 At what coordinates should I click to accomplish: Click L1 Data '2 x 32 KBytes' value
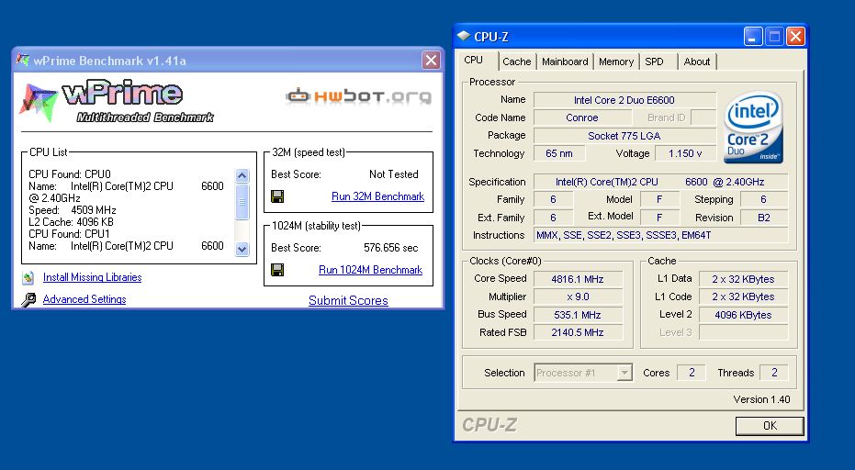coord(743,279)
